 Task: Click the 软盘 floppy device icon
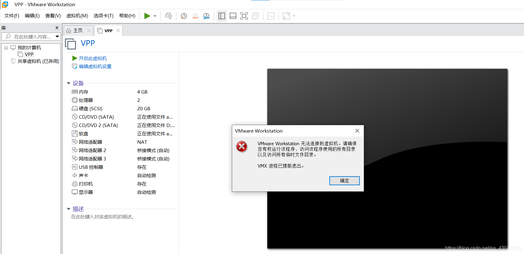pos(75,134)
